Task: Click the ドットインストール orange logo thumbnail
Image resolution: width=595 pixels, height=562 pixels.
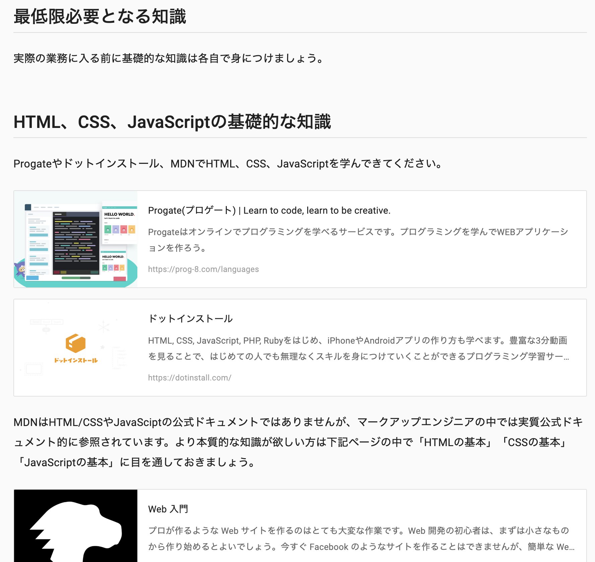Action: pyautogui.click(x=76, y=348)
